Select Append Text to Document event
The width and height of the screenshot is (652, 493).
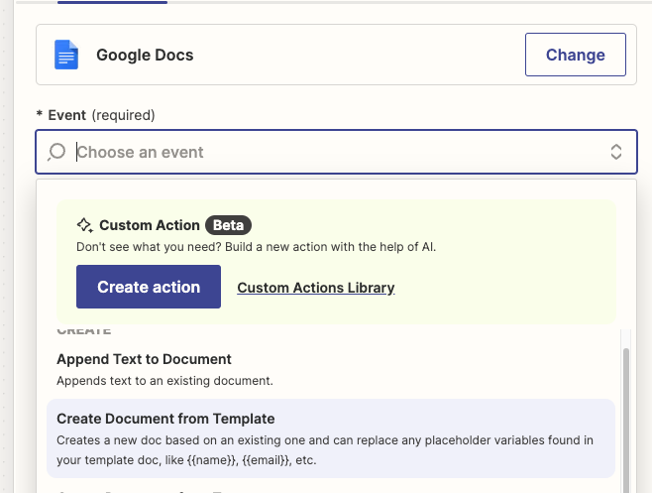coord(331,369)
